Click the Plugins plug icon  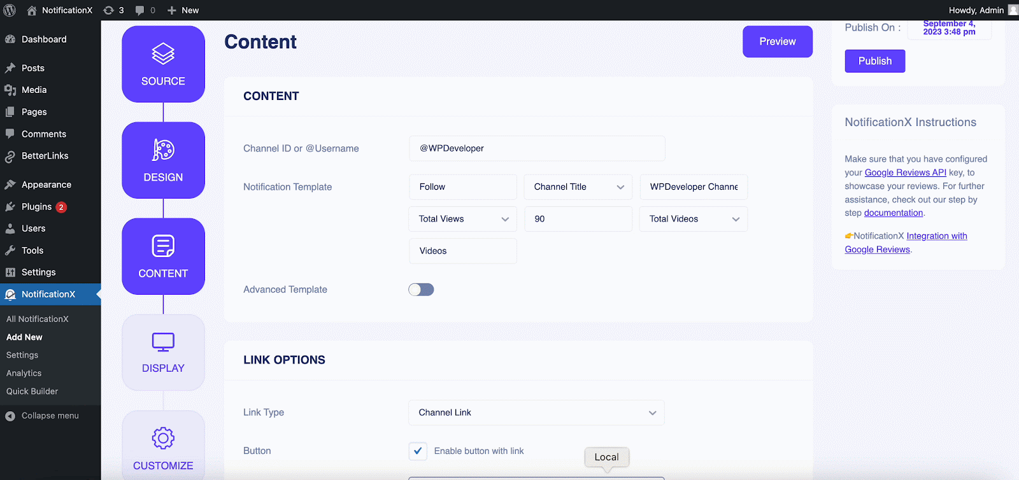point(10,206)
